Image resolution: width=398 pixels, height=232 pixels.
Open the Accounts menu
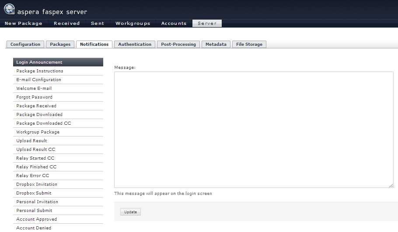click(x=174, y=23)
